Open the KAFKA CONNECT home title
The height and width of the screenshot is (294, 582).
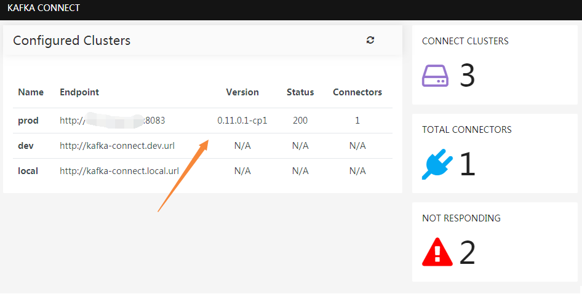(x=44, y=8)
